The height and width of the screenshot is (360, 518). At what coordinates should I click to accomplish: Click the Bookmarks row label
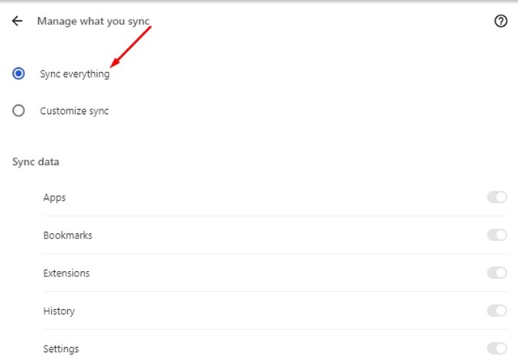[x=67, y=235]
